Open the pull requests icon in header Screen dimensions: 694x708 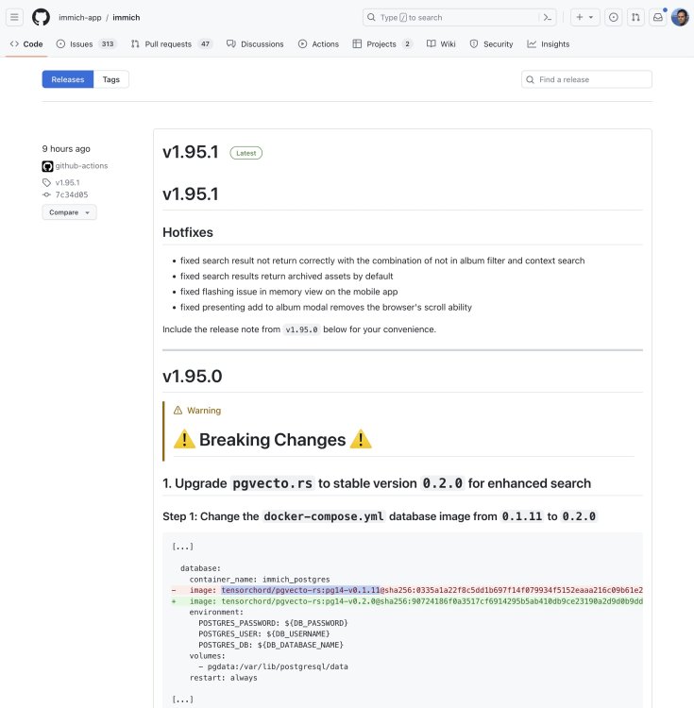[635, 18]
